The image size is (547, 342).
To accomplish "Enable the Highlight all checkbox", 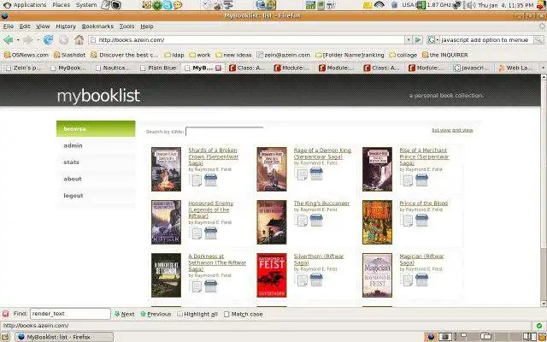I will [179, 314].
